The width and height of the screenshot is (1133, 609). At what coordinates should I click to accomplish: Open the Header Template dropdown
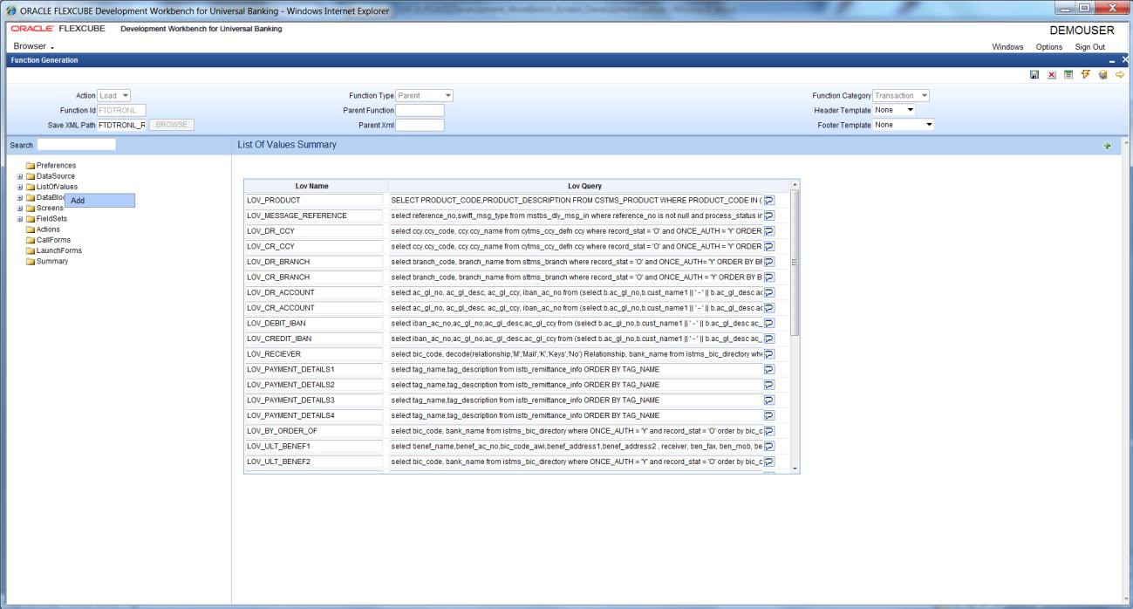pyautogui.click(x=894, y=110)
